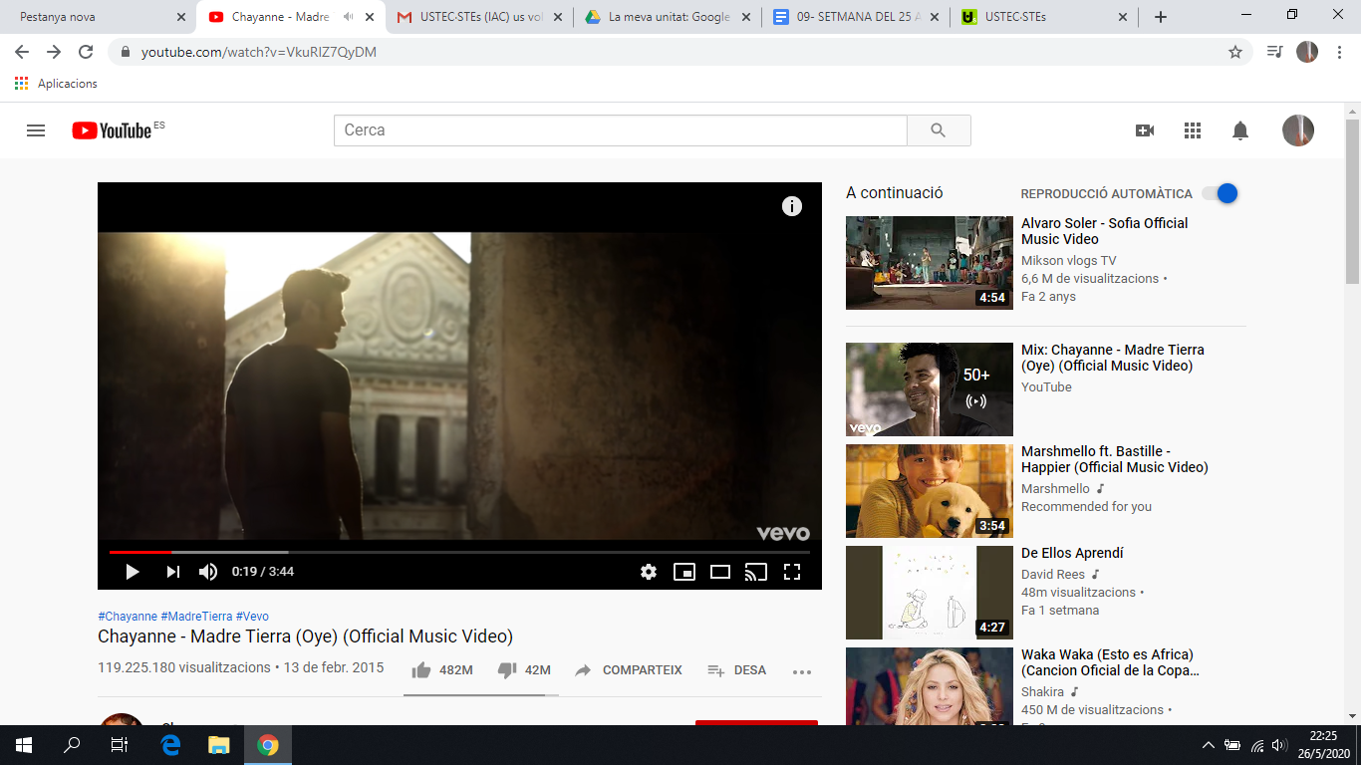
Task: Share the video via COMPARTEIX
Action: (629, 670)
